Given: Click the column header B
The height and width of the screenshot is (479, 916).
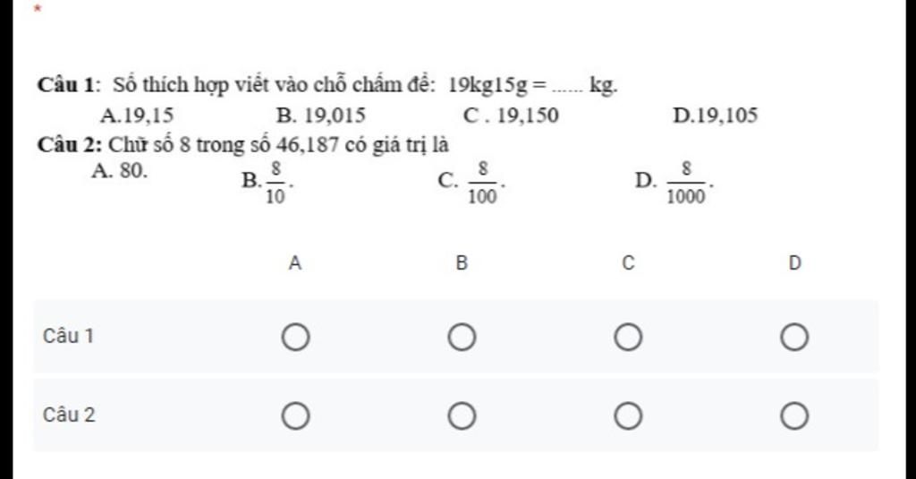Looking at the screenshot, I should 462,263.
